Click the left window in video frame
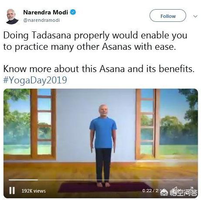The width and height of the screenshot is (201, 200). point(43,123)
